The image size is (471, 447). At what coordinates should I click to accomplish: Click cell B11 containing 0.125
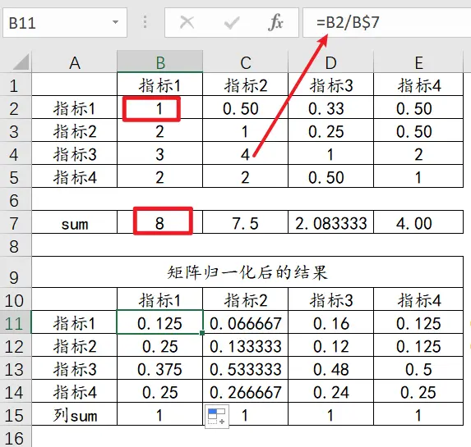[159, 322]
